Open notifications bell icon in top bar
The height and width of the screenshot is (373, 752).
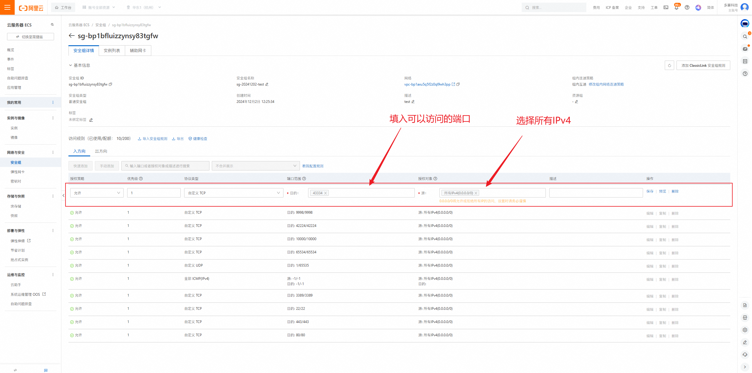pyautogui.click(x=676, y=8)
